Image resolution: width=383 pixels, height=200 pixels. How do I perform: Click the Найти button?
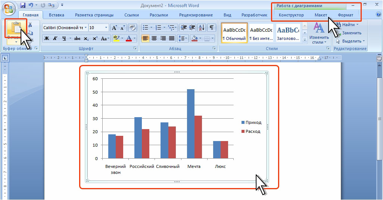(347, 25)
